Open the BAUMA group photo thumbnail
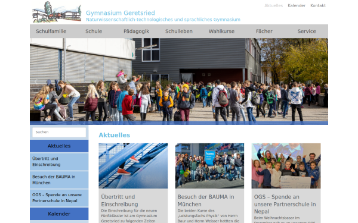Screen dimensions: 358x223 click(x=209, y=166)
